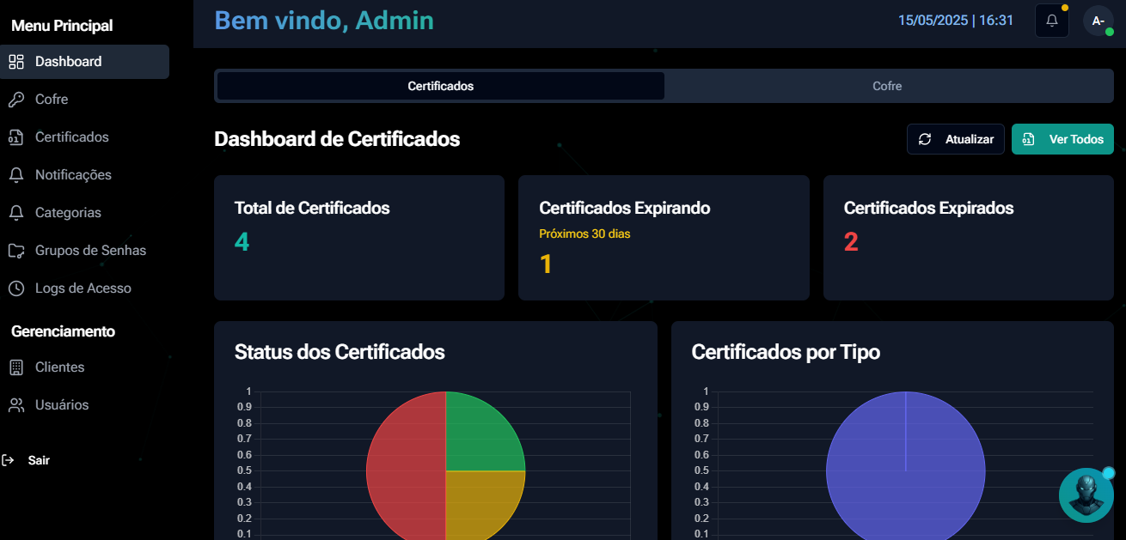Select the Dashboard icon in sidebar

point(15,61)
